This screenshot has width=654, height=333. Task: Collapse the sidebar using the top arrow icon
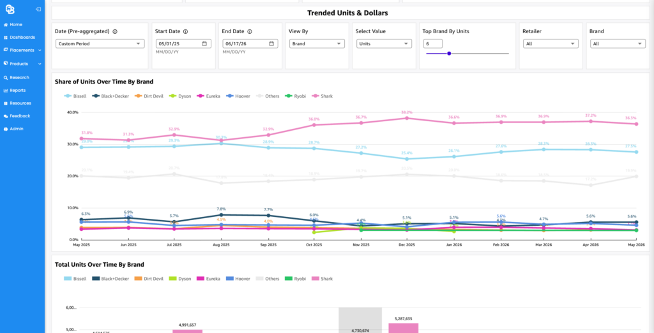38,9
